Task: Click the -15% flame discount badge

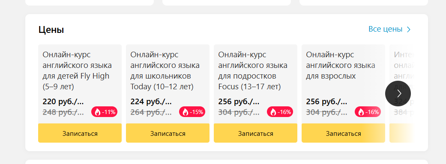Action: (192, 112)
